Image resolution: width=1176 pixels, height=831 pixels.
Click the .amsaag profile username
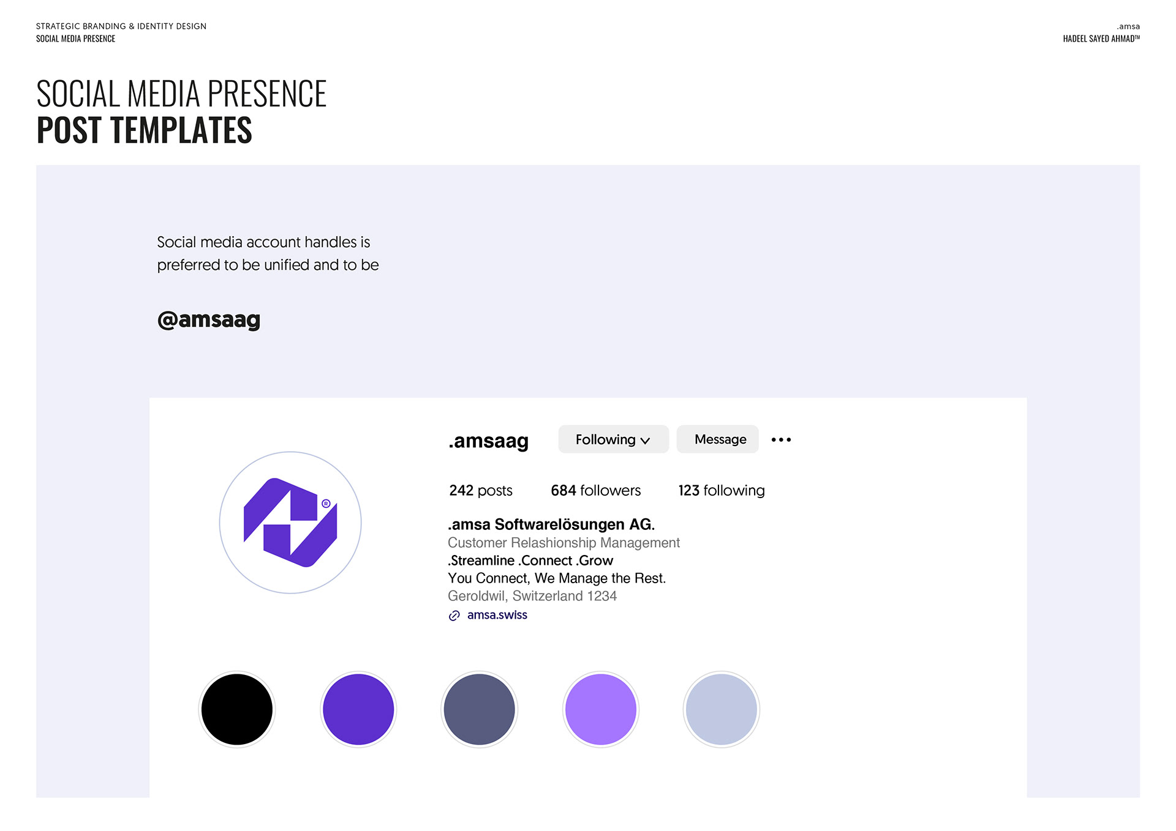[x=488, y=441]
